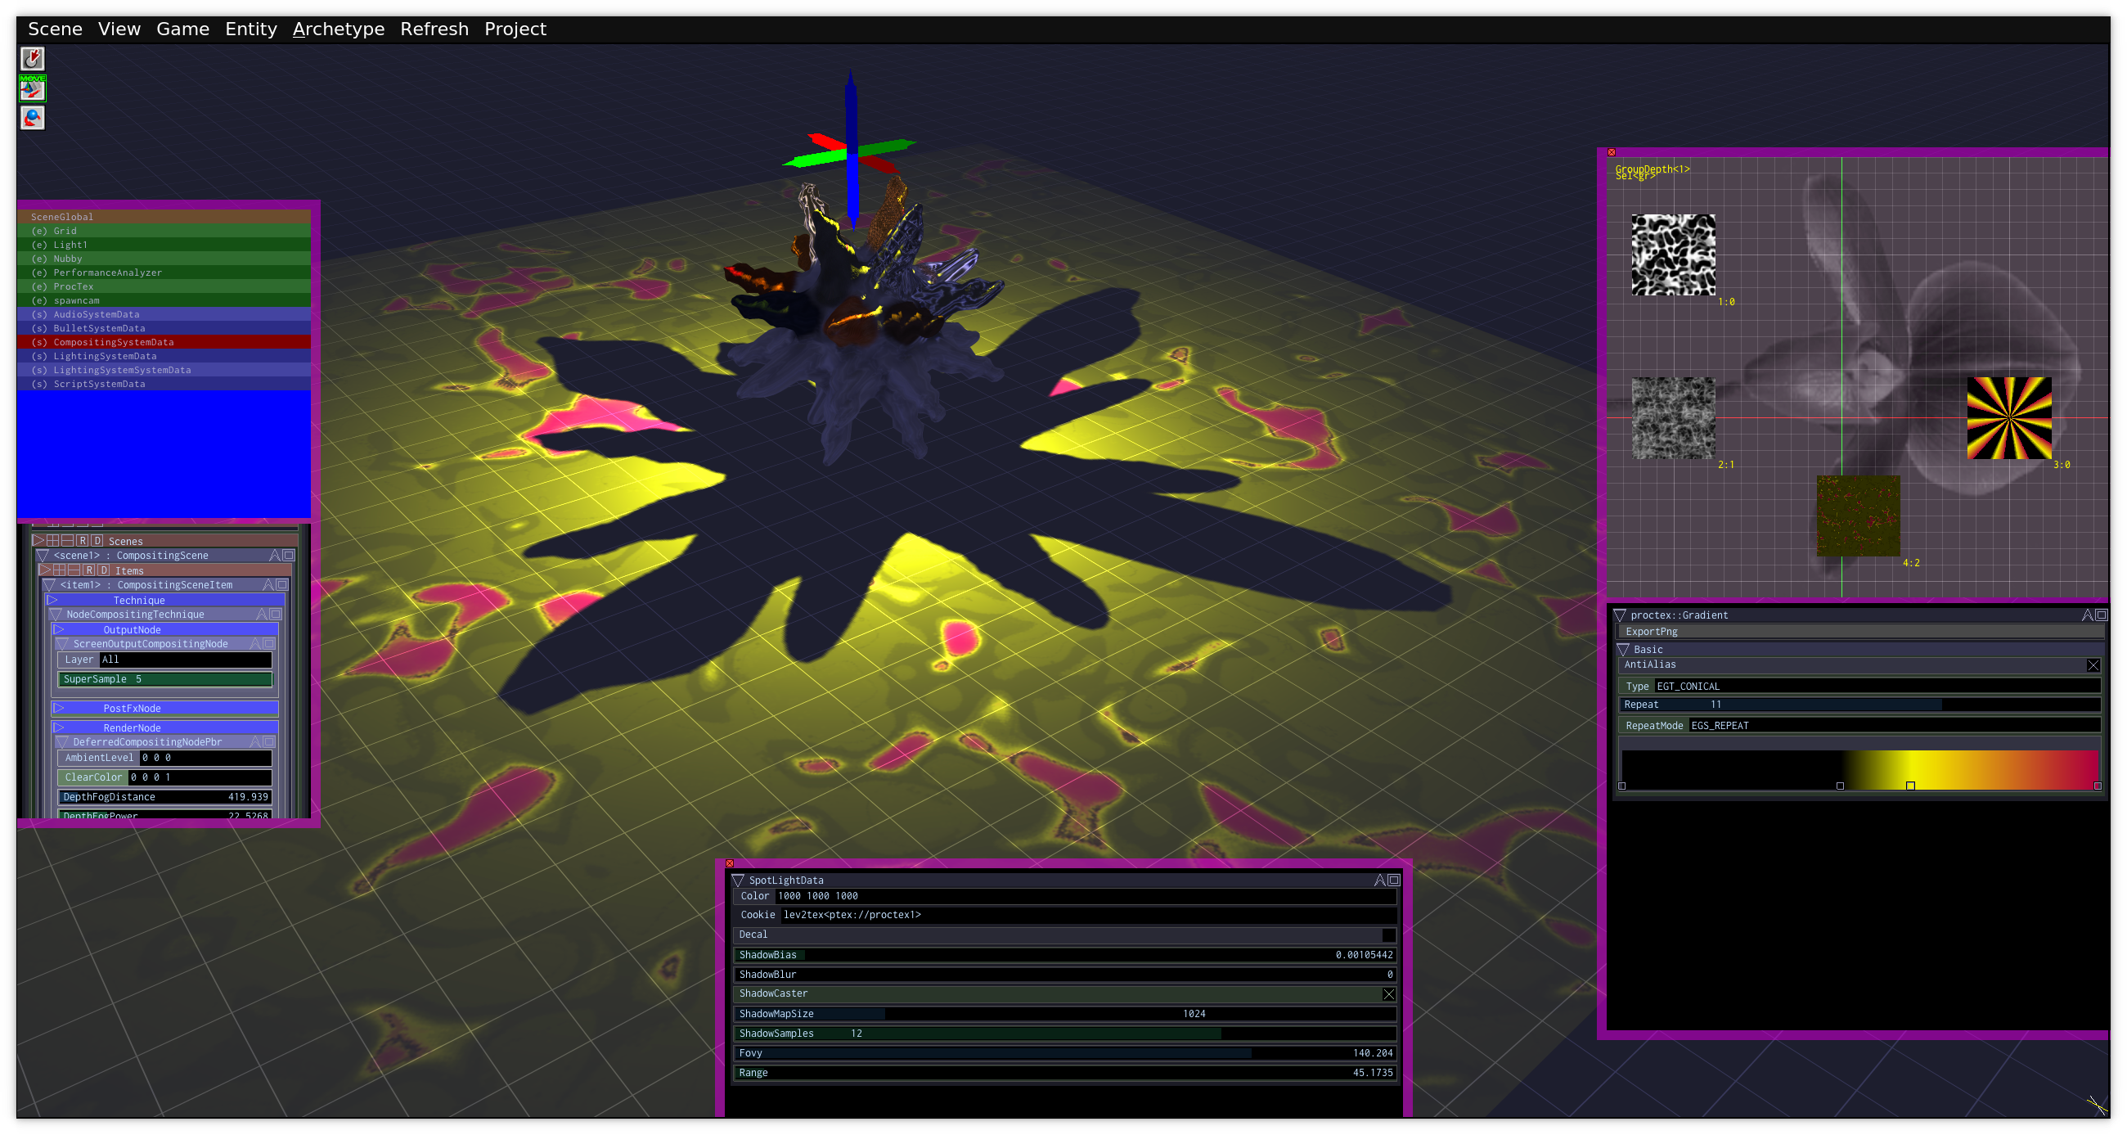
Task: Open the Archetype menu
Action: click(339, 29)
